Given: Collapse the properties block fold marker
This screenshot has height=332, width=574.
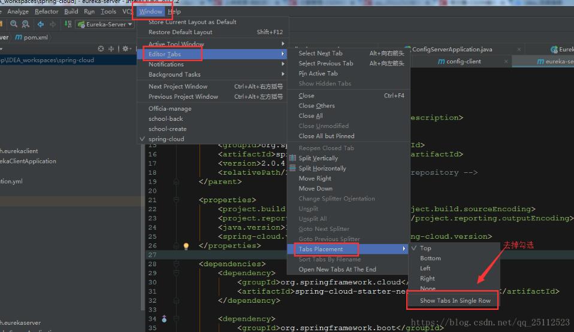Looking at the screenshot, I should click(x=176, y=200).
